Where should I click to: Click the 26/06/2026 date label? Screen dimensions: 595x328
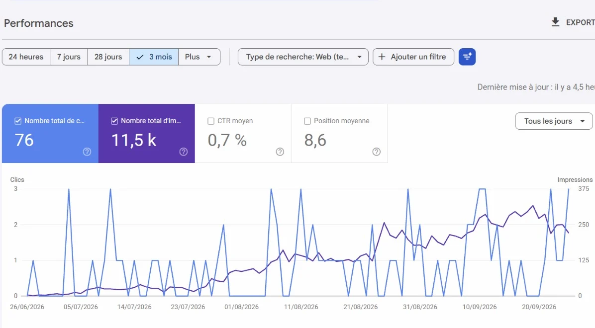(x=27, y=307)
